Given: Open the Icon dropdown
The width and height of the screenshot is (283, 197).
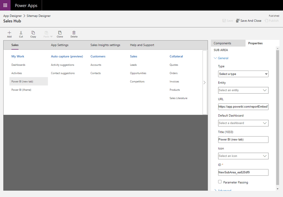Looking at the screenshot, I should click(x=243, y=156).
